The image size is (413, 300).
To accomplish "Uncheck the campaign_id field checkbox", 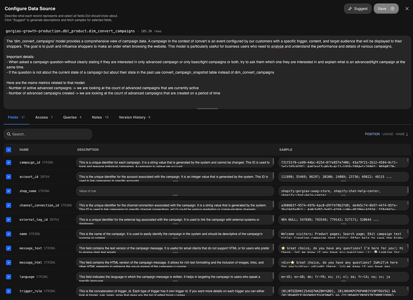I will tap(9, 163).
